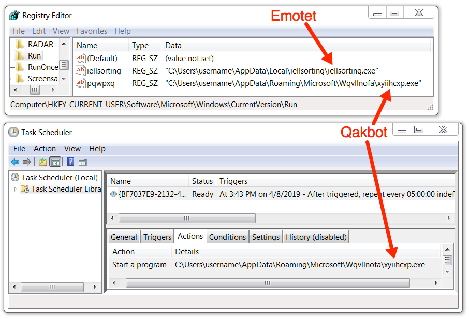Image resolution: width=469 pixels, height=319 pixels.
Task: Click the (value not set) data cell
Action: pyautogui.click(x=189, y=59)
